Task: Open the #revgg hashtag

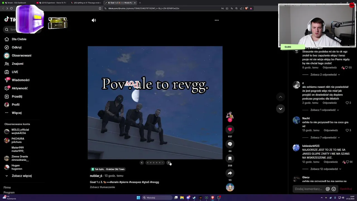Action: click(155, 182)
